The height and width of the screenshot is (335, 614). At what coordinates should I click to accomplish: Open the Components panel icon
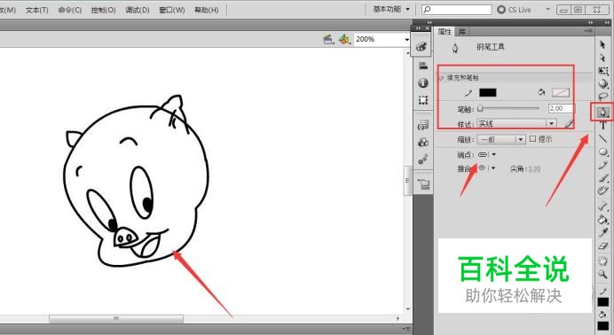[423, 143]
